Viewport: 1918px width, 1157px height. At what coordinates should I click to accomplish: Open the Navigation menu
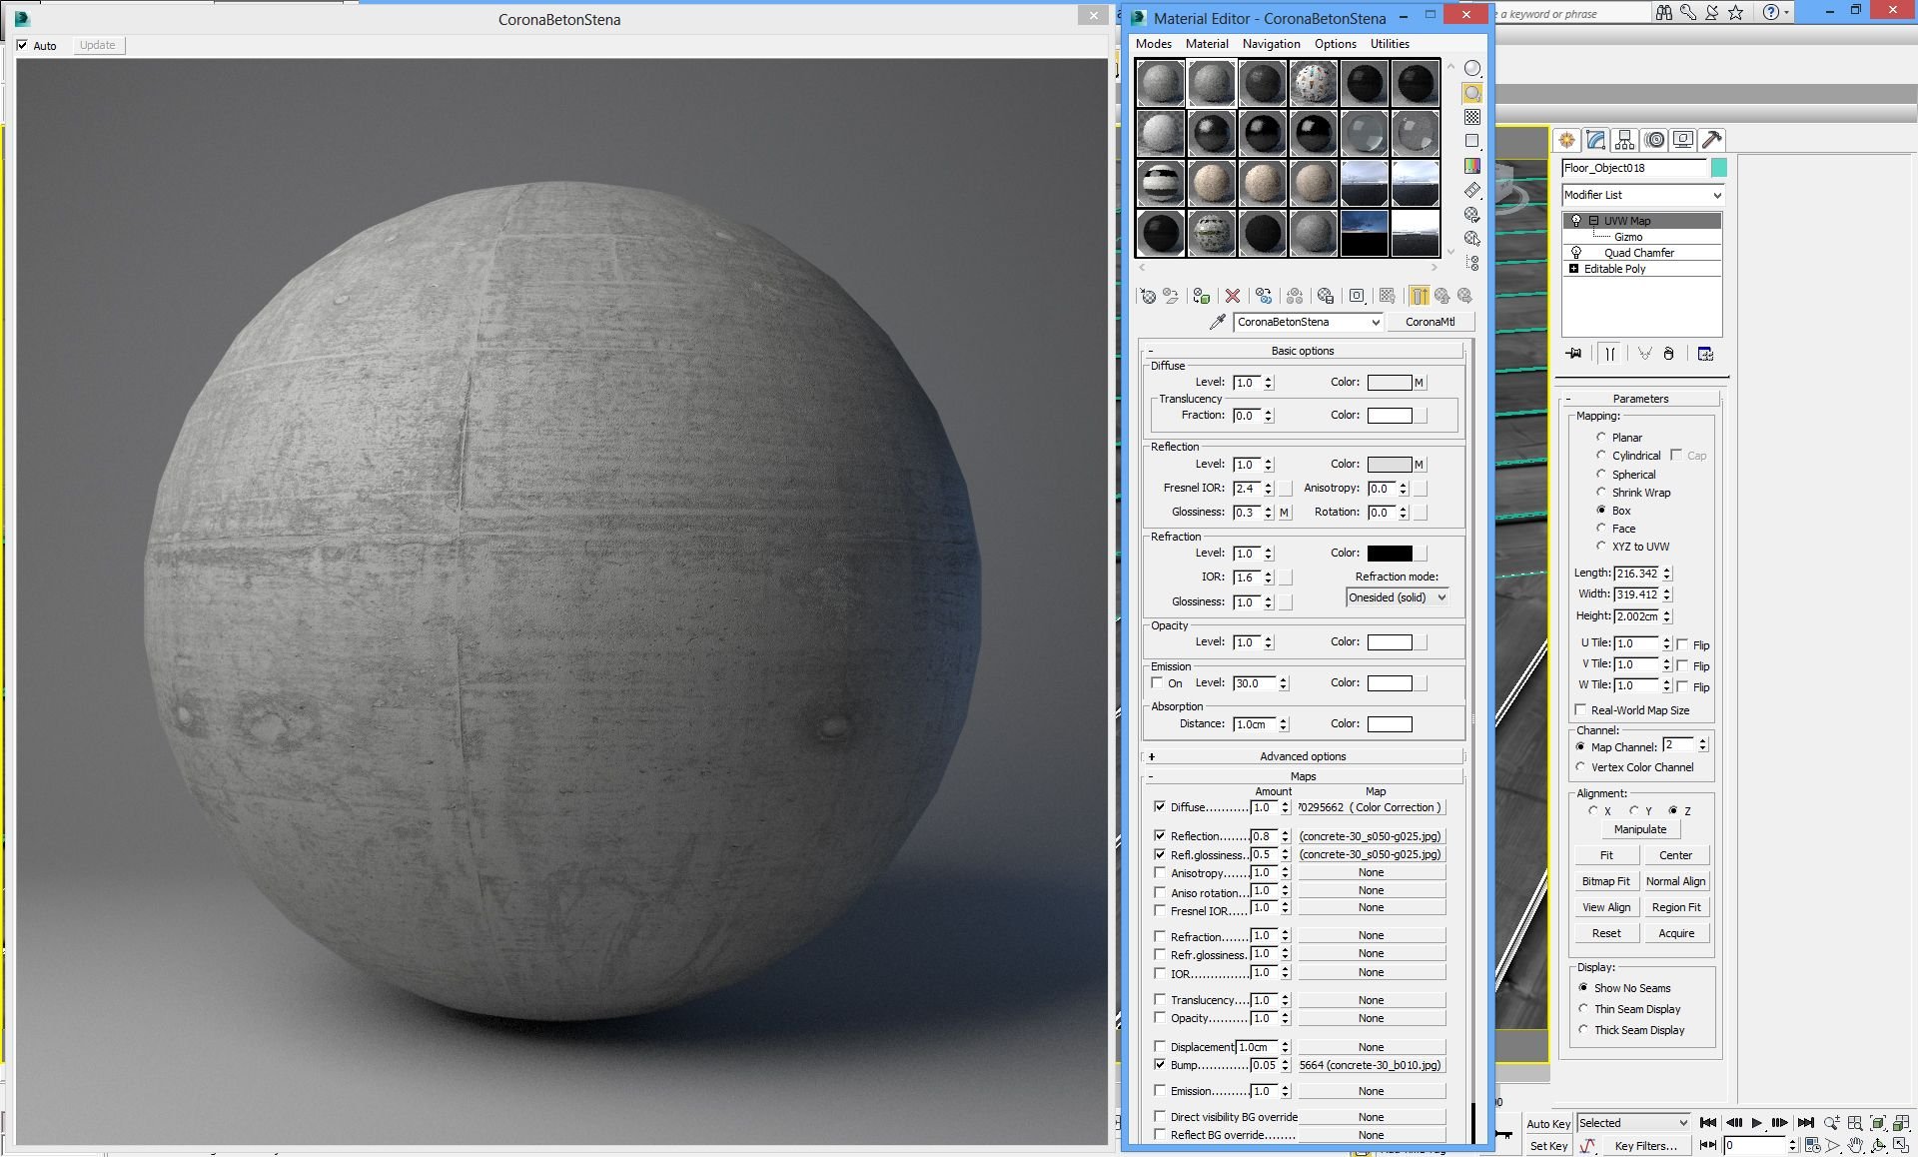(1271, 44)
